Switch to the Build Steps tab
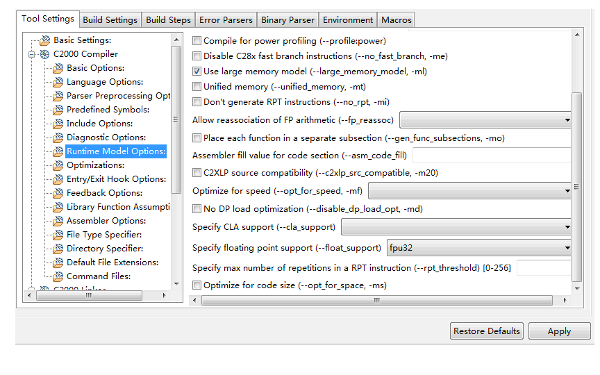Screen dimensions: 600x375 point(168,20)
